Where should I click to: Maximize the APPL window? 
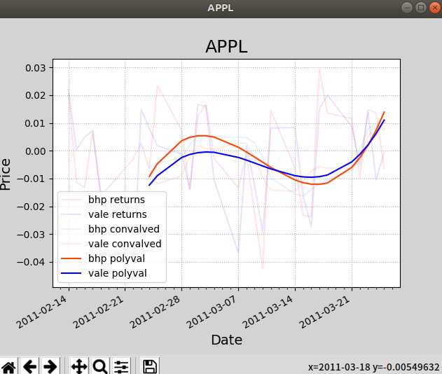[420, 8]
